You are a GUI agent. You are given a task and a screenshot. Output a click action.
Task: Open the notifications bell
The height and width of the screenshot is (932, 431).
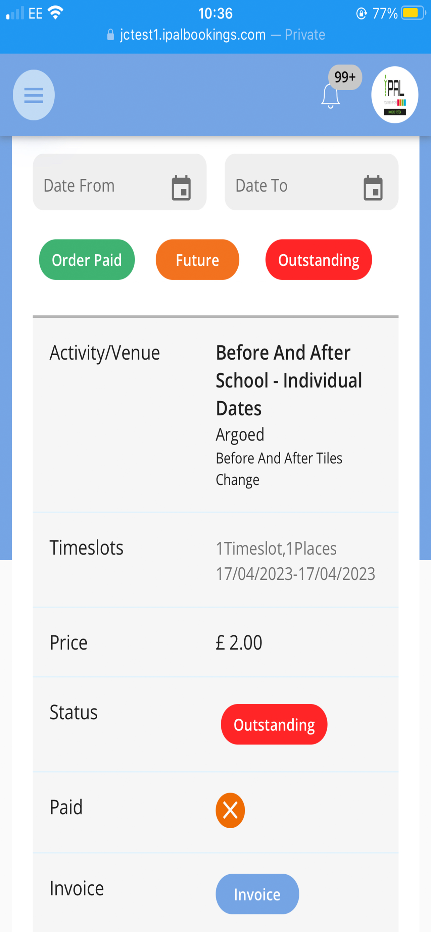[330, 96]
